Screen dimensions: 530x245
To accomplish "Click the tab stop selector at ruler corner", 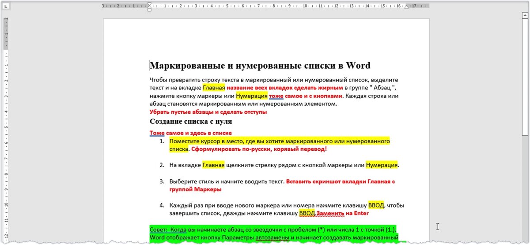I will tap(5, 6).
